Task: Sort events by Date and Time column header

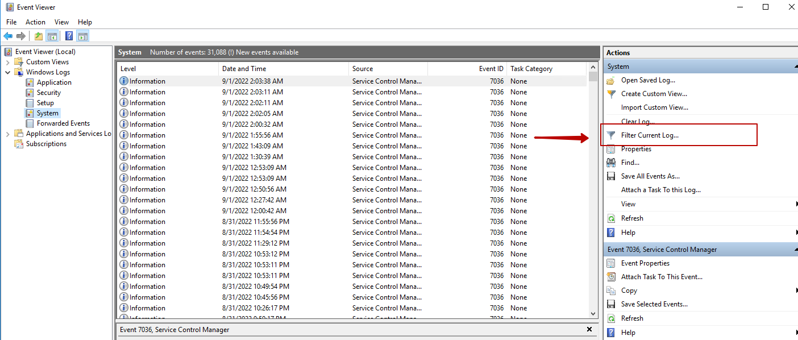Action: [243, 69]
